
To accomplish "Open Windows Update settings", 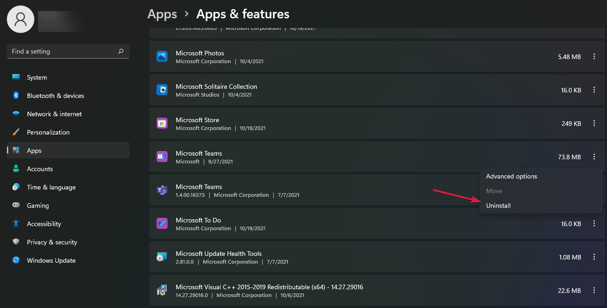I will (51, 260).
